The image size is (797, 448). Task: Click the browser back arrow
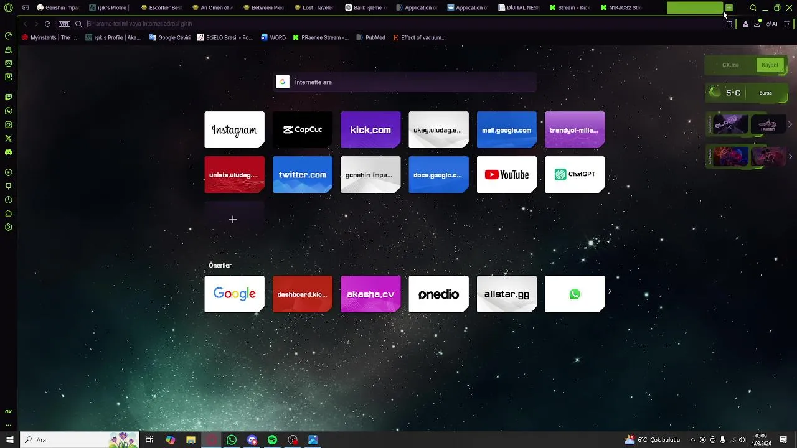26,24
